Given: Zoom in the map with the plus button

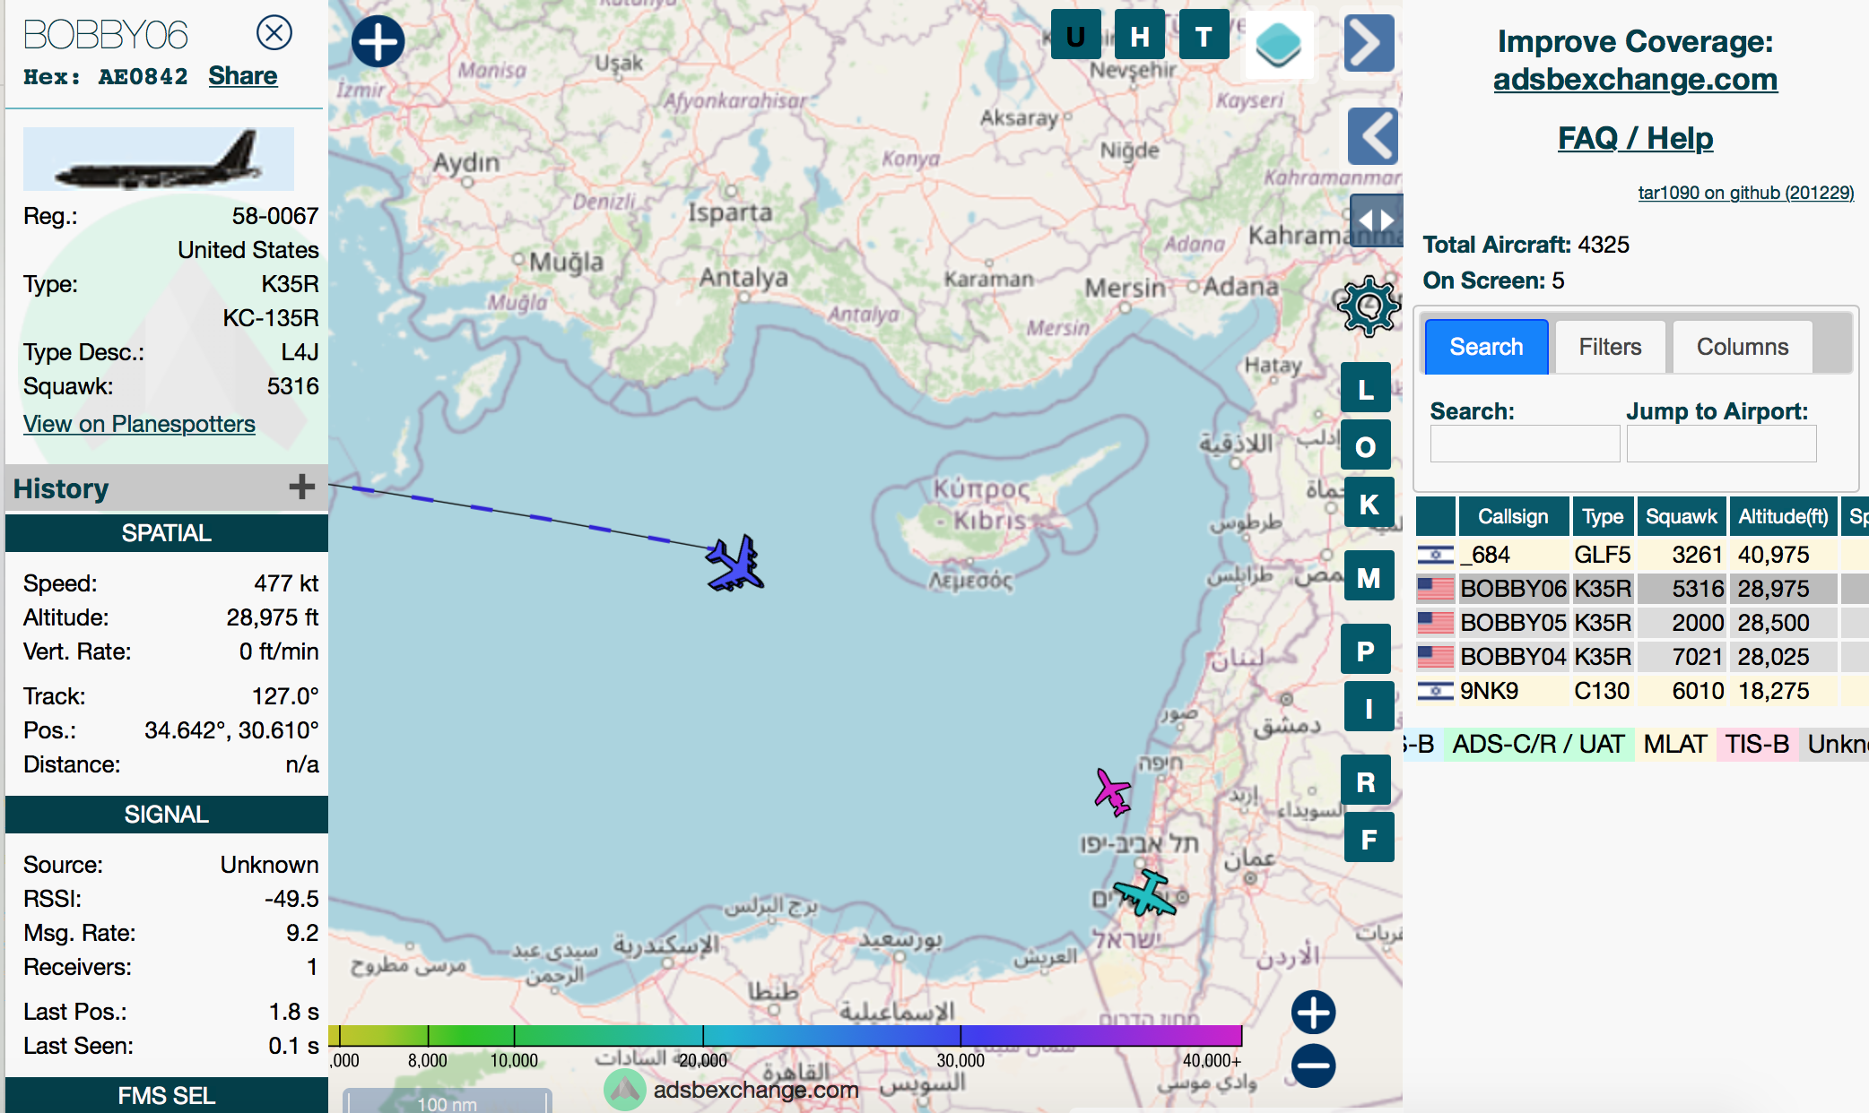Looking at the screenshot, I should click(1314, 1013).
